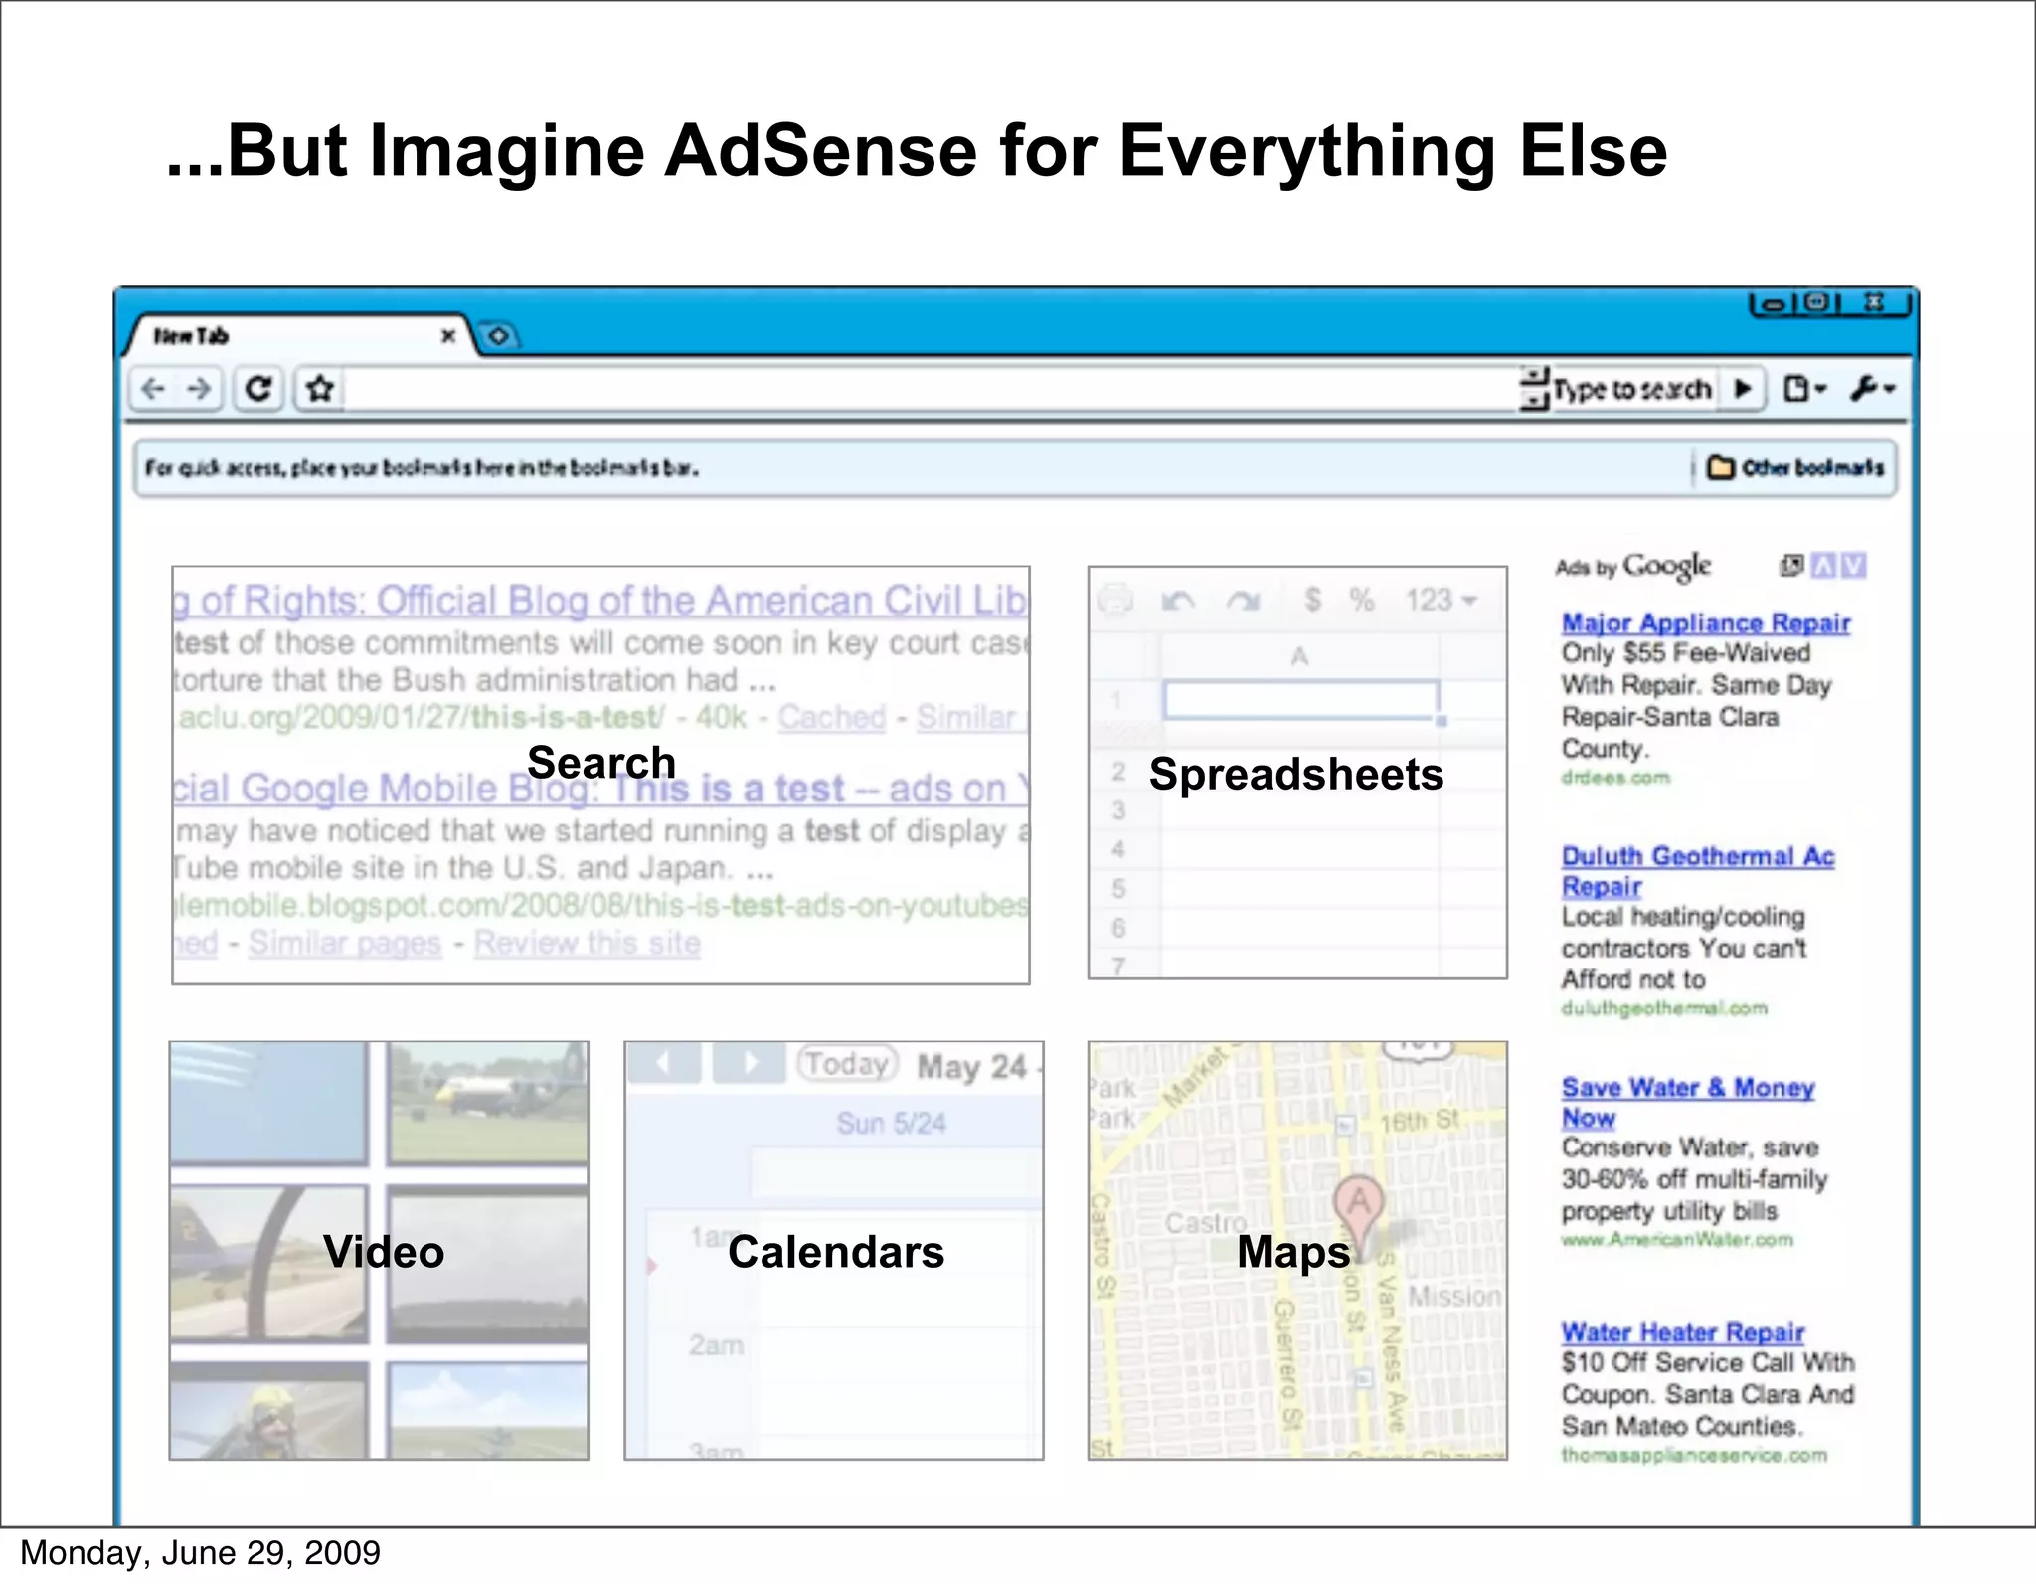The image size is (2036, 1584).
Task: Maximize the browser window
Action: (1817, 302)
